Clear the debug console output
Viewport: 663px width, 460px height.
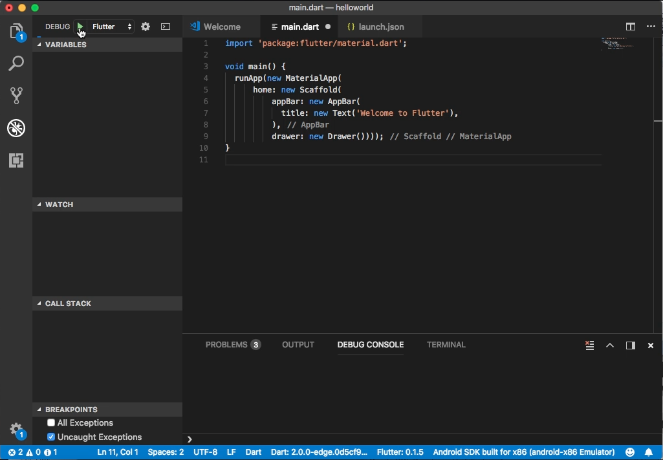[x=589, y=345]
